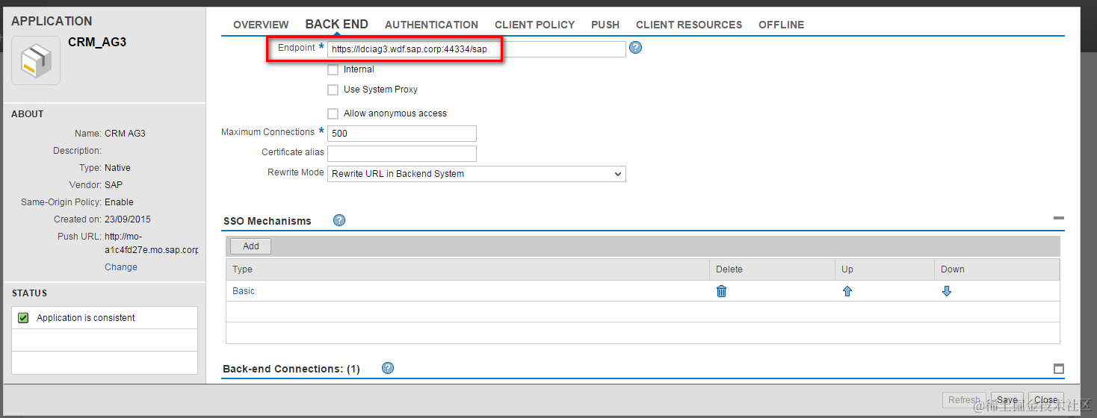The width and height of the screenshot is (1097, 418).
Task: Enable Use System Proxy checkbox
Action: pos(333,90)
